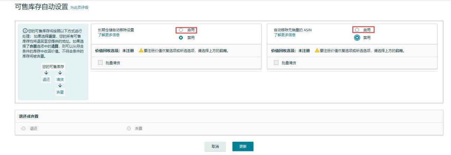The width and height of the screenshot is (451, 155).
Task: Check 批量清货 under 自动移除无销量的 ASIN
Action: click(276, 63)
